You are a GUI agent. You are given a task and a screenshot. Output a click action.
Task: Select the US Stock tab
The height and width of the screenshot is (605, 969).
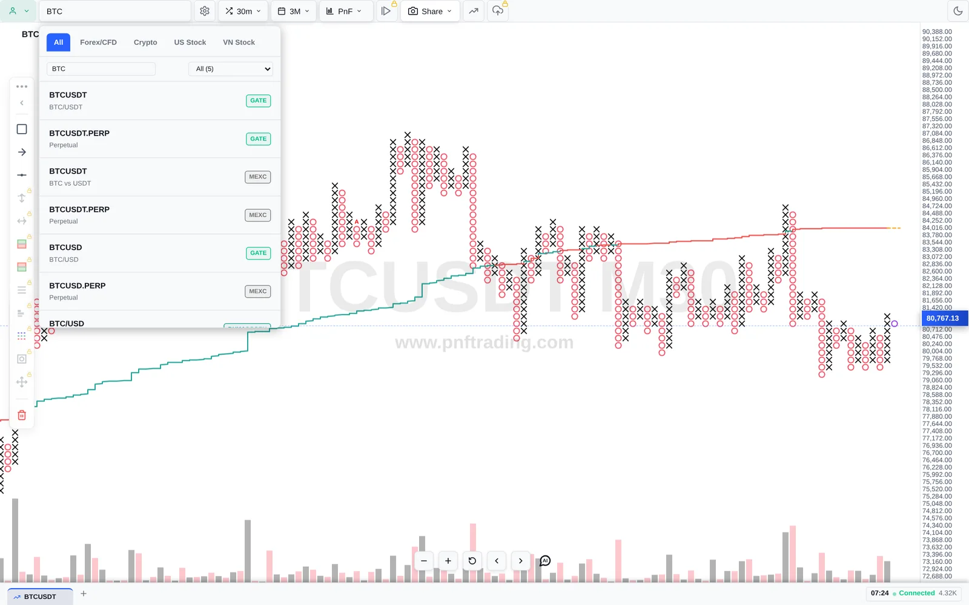coord(190,42)
